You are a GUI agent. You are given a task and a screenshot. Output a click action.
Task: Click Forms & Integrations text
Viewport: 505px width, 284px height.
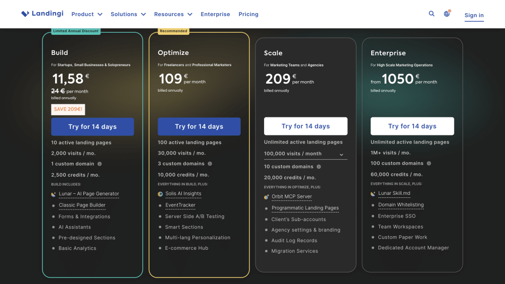(84, 217)
